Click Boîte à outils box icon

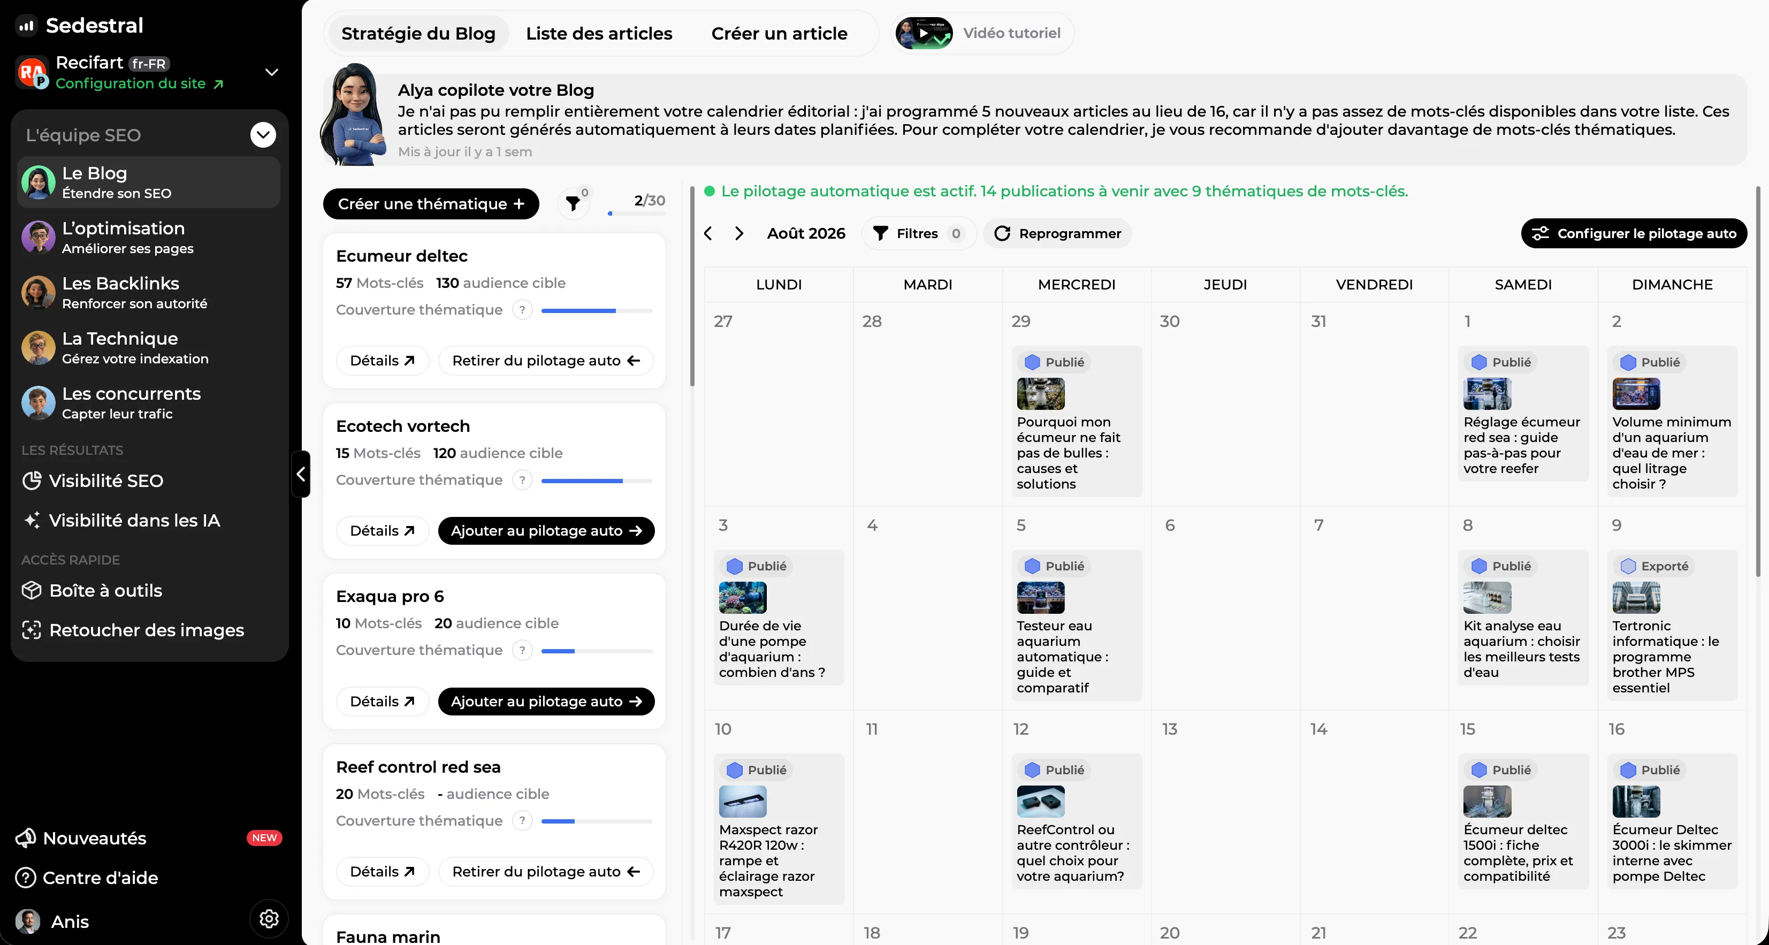(32, 591)
